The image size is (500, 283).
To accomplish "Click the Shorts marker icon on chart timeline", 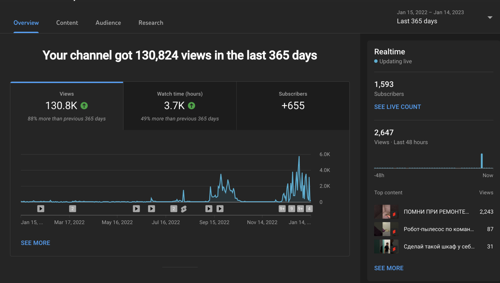I will (184, 209).
